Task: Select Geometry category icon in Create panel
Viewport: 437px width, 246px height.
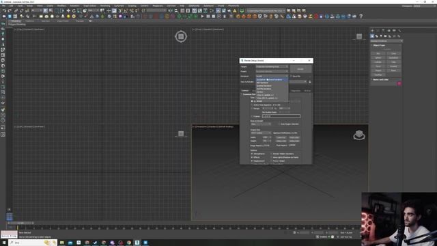Action: 372,36
